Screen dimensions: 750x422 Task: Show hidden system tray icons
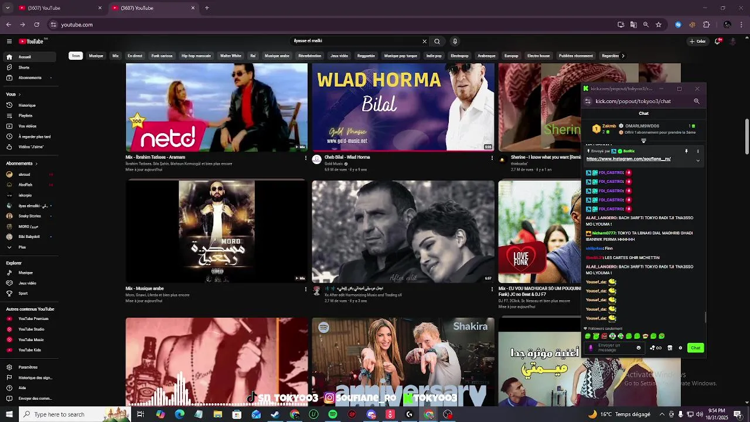pos(663,414)
